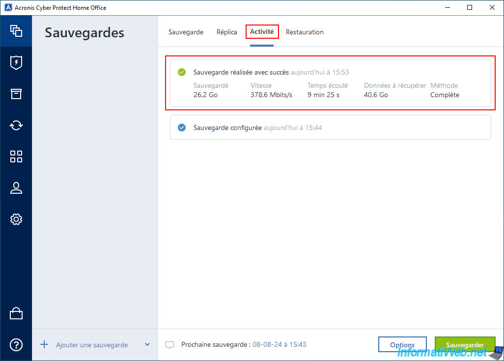Switch to the Restauration tab
This screenshot has width=504, height=361.
tap(305, 32)
